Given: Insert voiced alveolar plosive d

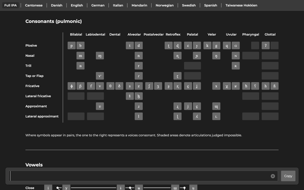Looking at the screenshot, I should click(x=139, y=46).
